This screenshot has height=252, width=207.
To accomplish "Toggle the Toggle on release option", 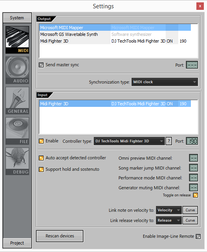I will pos(196,195).
